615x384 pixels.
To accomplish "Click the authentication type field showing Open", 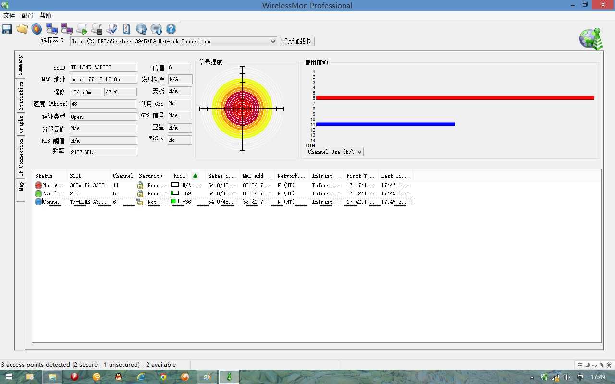I will point(103,117).
